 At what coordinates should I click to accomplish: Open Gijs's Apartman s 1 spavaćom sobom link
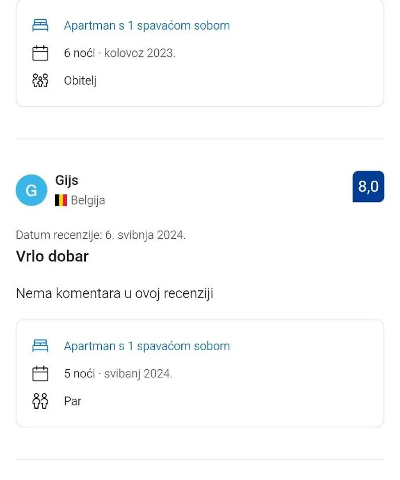coord(147,346)
